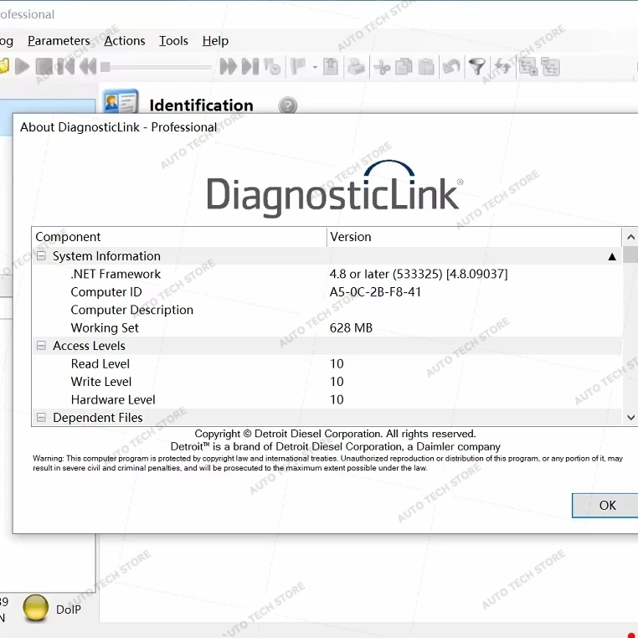
Task: Click the Version column header
Action: 474,237
